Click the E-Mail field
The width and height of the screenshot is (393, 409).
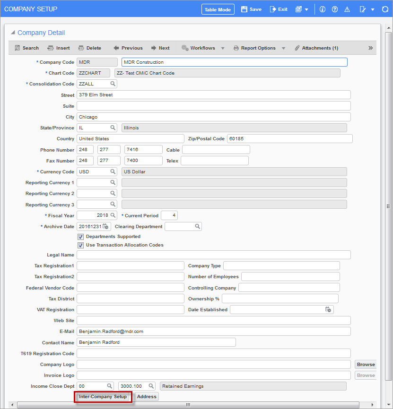(x=214, y=331)
